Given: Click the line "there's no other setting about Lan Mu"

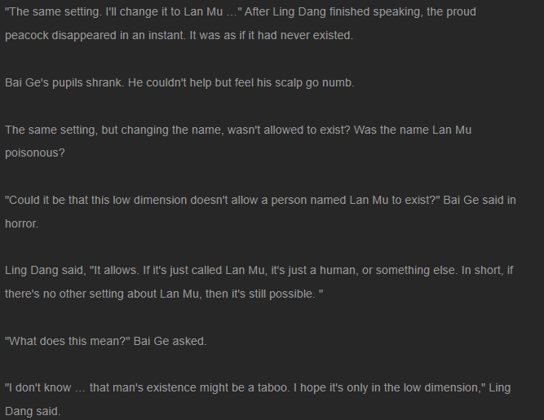Looking at the screenshot, I should tap(164, 294).
